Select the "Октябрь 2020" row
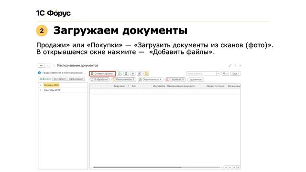 pos(63,85)
